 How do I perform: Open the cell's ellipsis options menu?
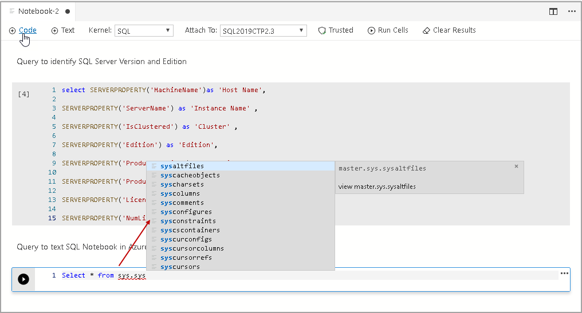coord(564,274)
